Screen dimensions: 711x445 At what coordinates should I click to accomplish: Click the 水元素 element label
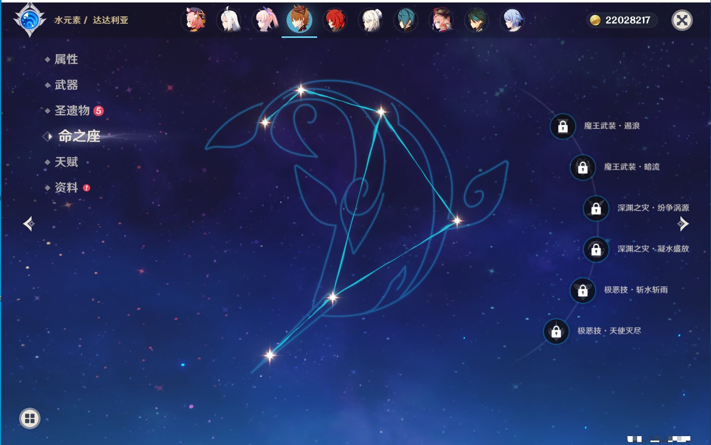67,20
